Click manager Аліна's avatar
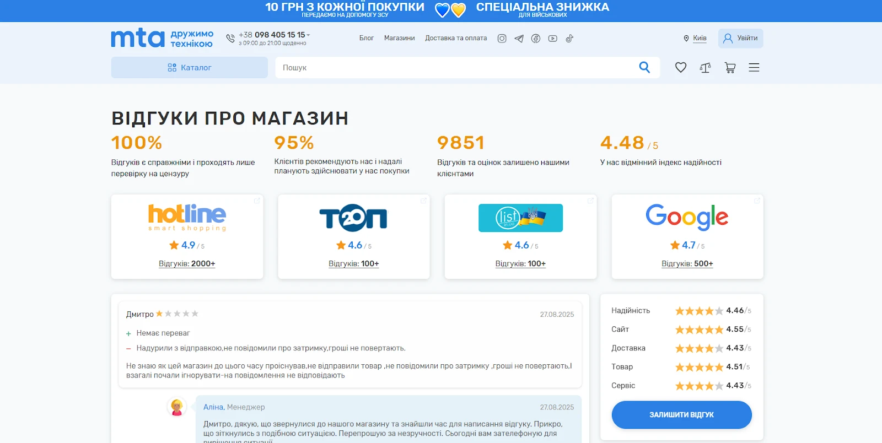 pyautogui.click(x=176, y=407)
